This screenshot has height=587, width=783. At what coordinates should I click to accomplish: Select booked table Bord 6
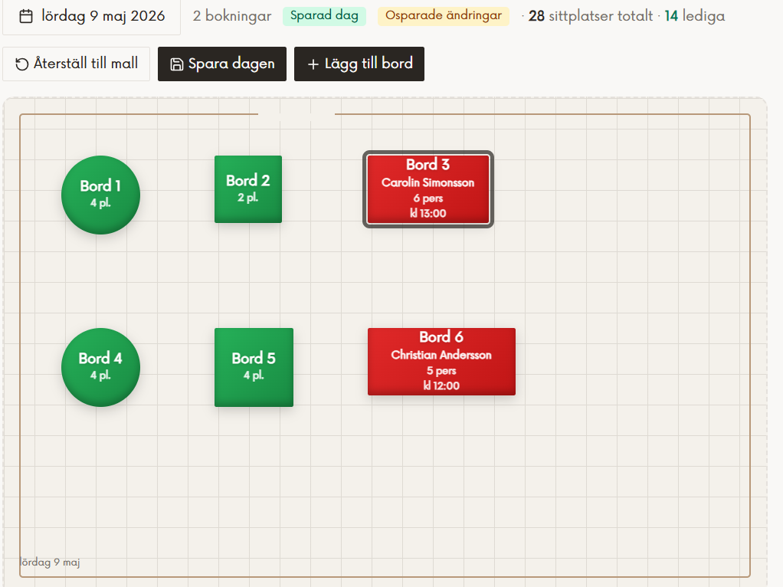(441, 362)
